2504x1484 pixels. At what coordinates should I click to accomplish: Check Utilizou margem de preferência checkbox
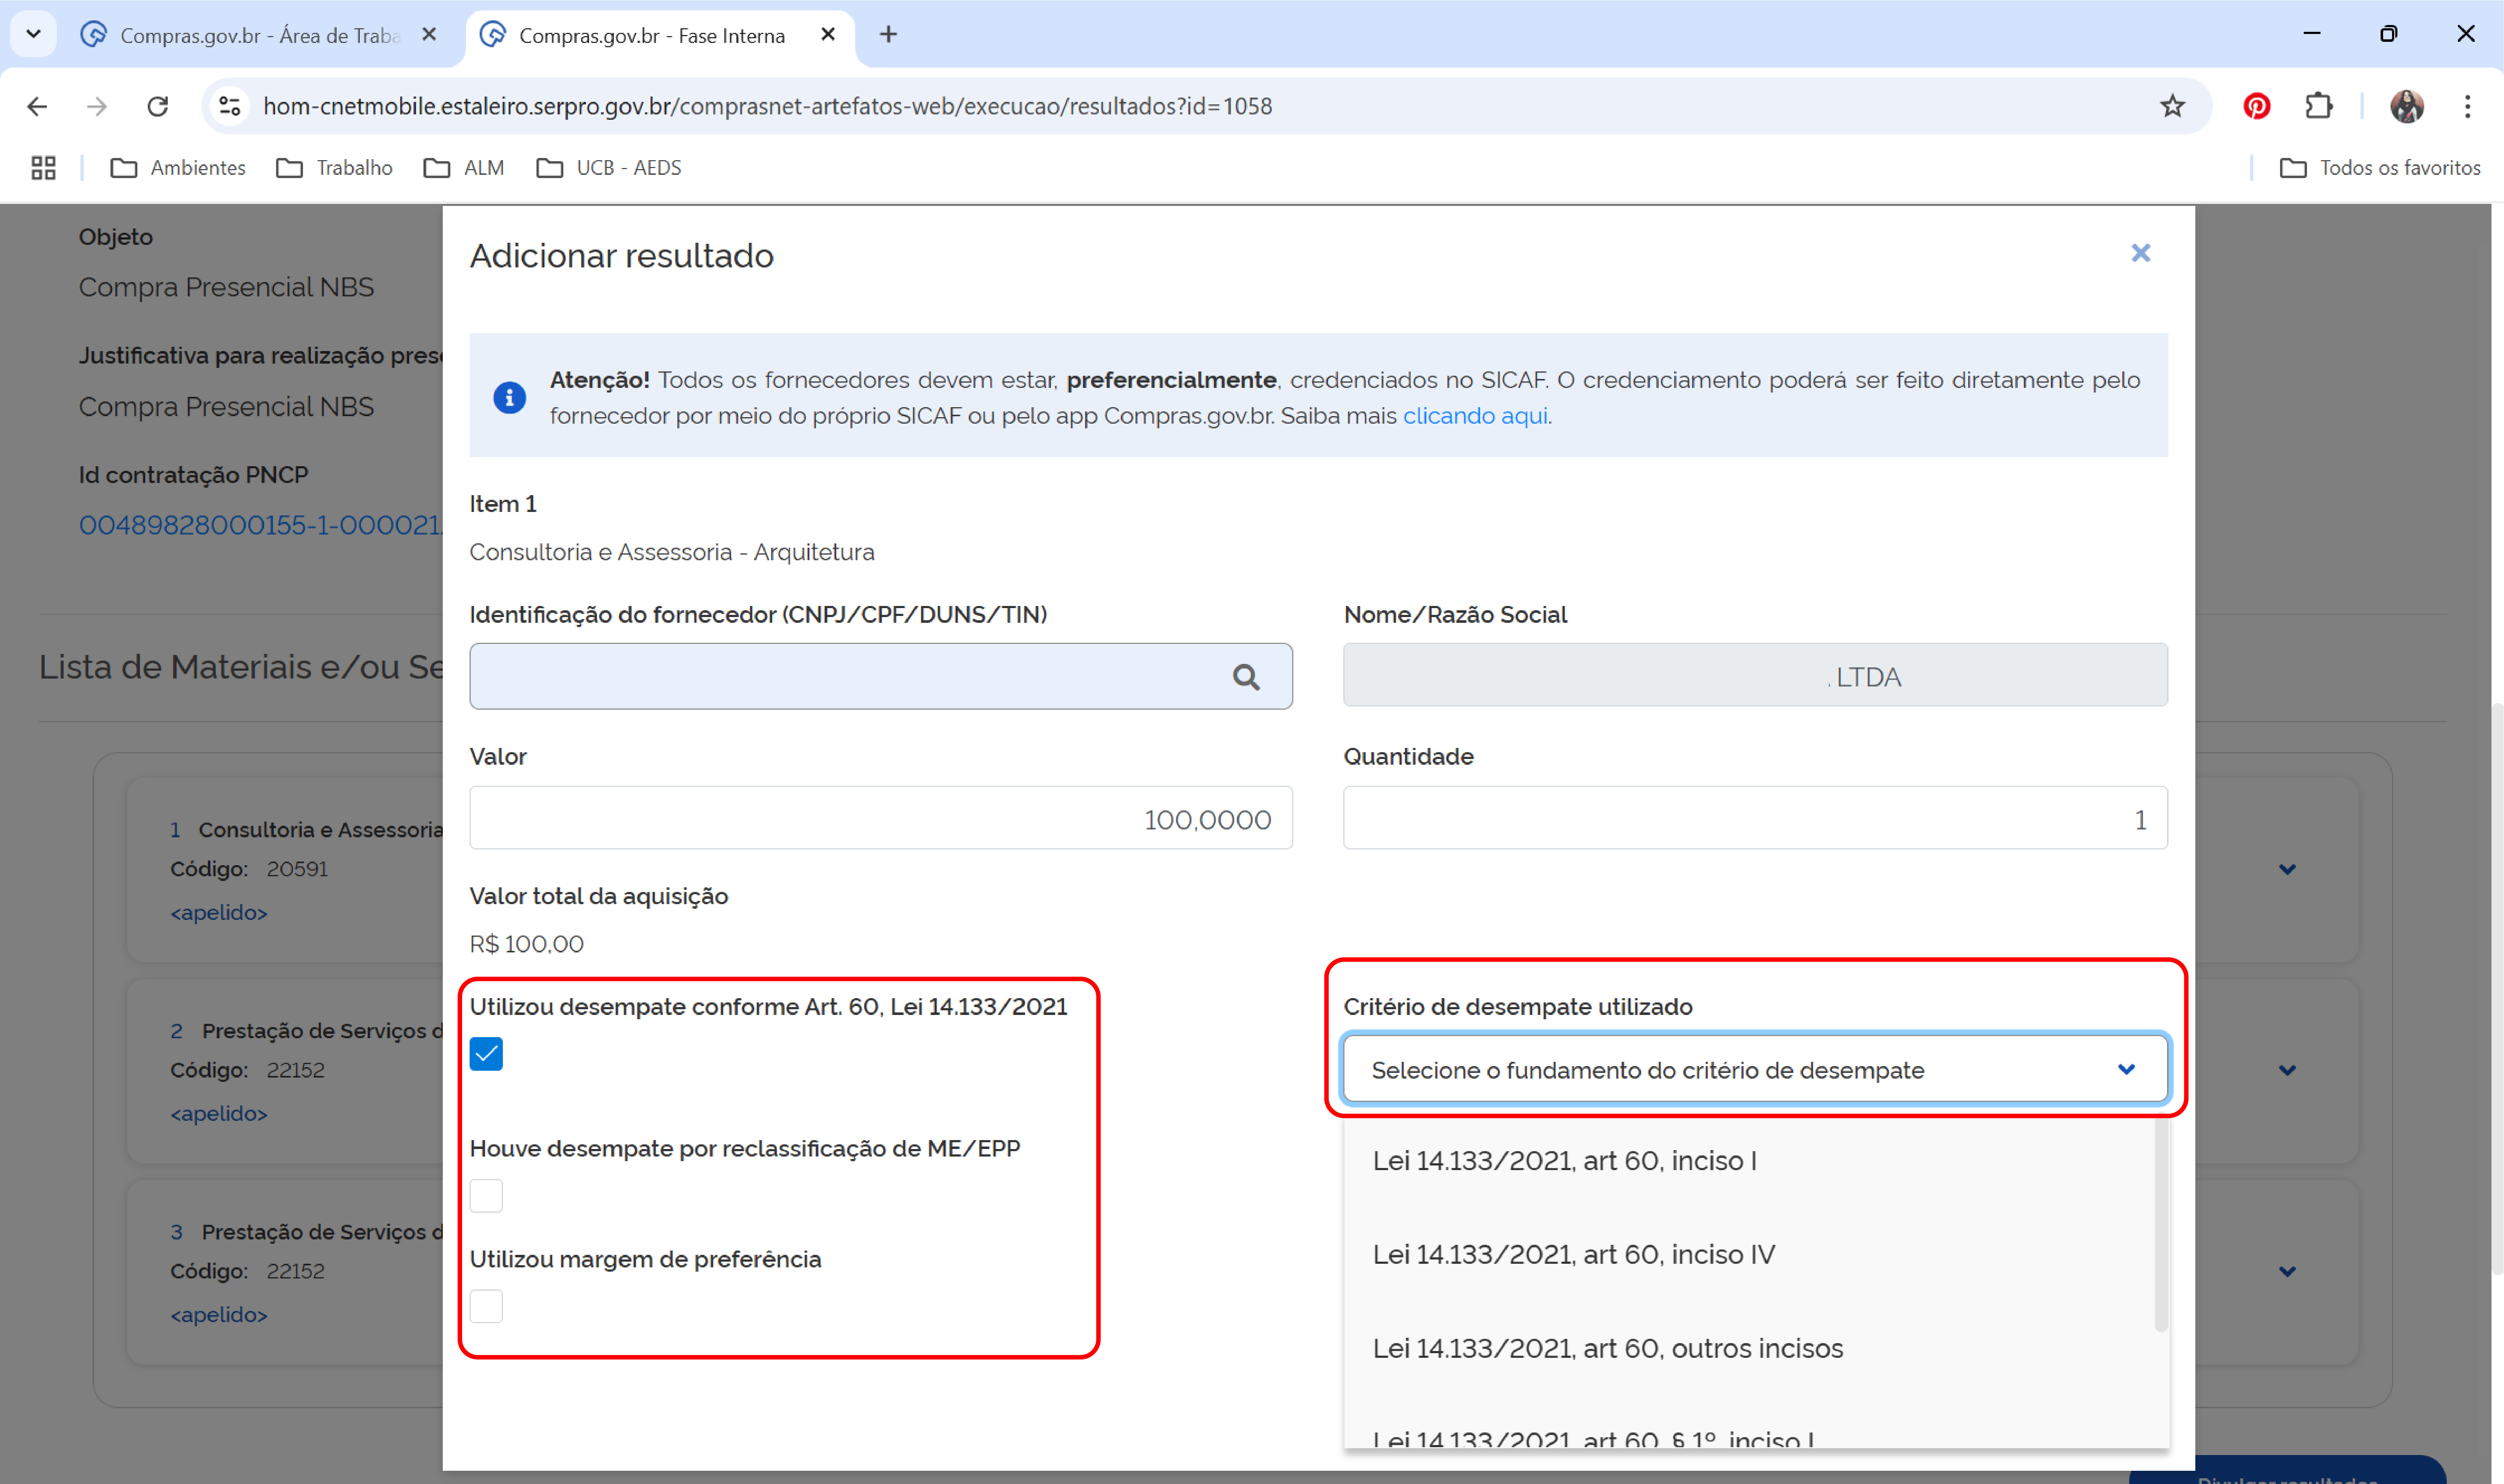click(x=486, y=1306)
